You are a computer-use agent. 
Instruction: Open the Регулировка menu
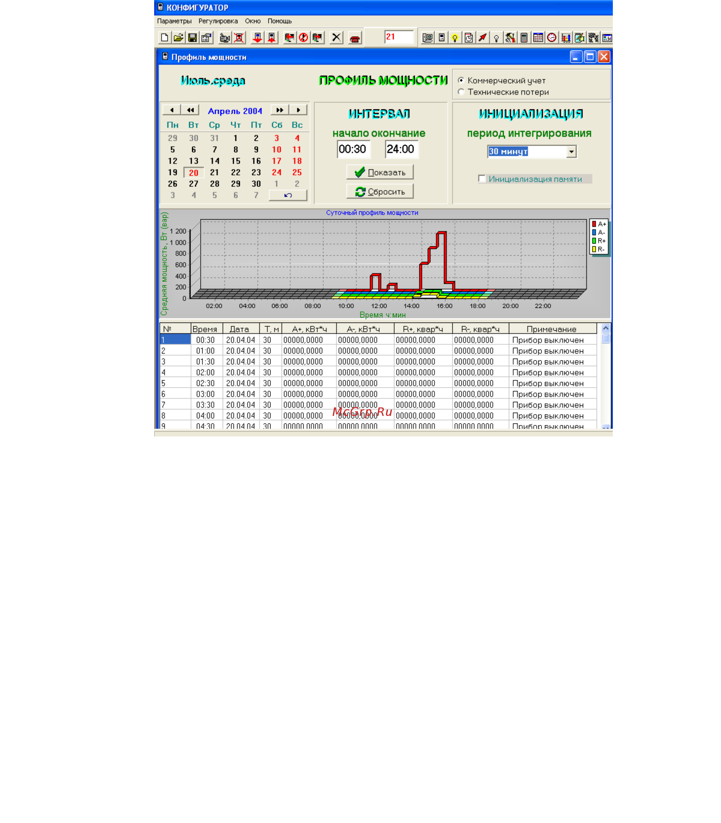click(x=218, y=21)
